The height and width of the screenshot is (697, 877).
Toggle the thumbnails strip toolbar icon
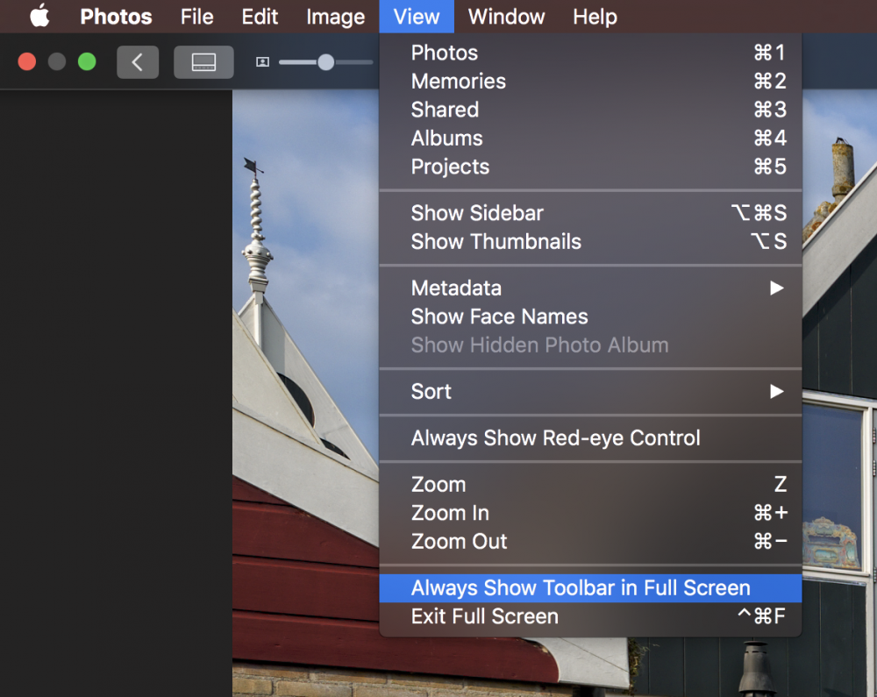coord(203,62)
